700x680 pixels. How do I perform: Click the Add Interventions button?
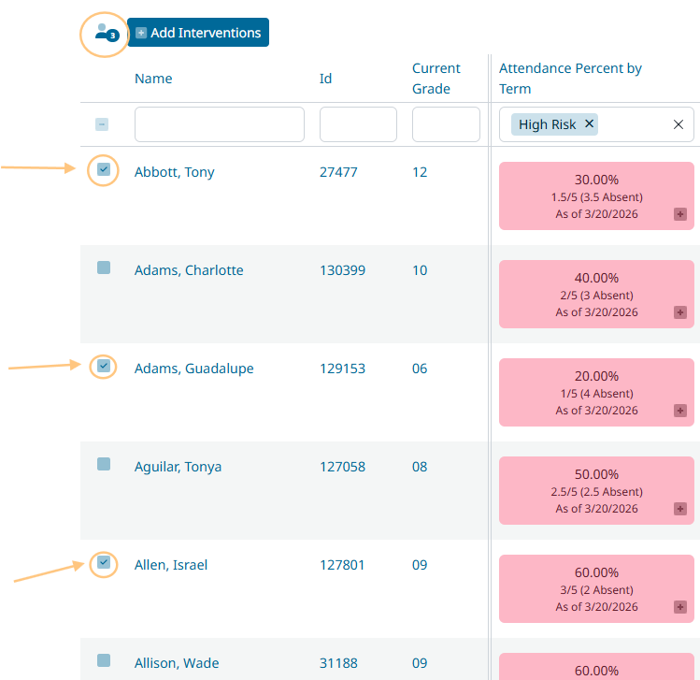click(x=198, y=33)
